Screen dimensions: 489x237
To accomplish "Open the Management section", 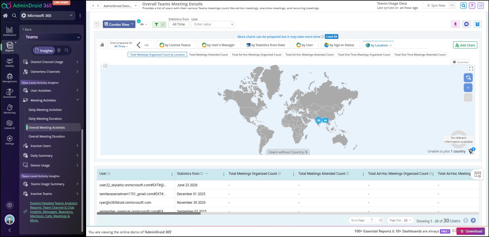I will pyautogui.click(x=9, y=78).
